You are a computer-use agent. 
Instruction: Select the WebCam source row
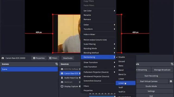pos(70,82)
